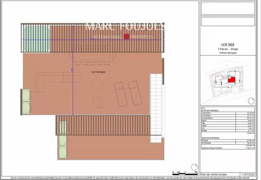This screenshot has height=180, width=261.
Task: Click the right sun lounger
Action: coord(134,92)
